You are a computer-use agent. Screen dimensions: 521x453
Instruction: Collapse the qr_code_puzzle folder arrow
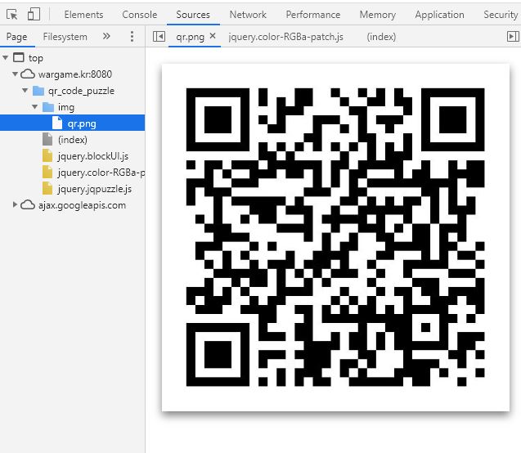click(x=25, y=90)
